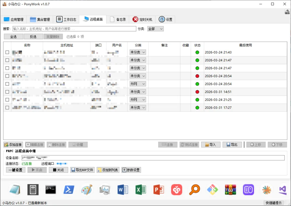Switch to the 应用管理 tab

click(x=13, y=19)
